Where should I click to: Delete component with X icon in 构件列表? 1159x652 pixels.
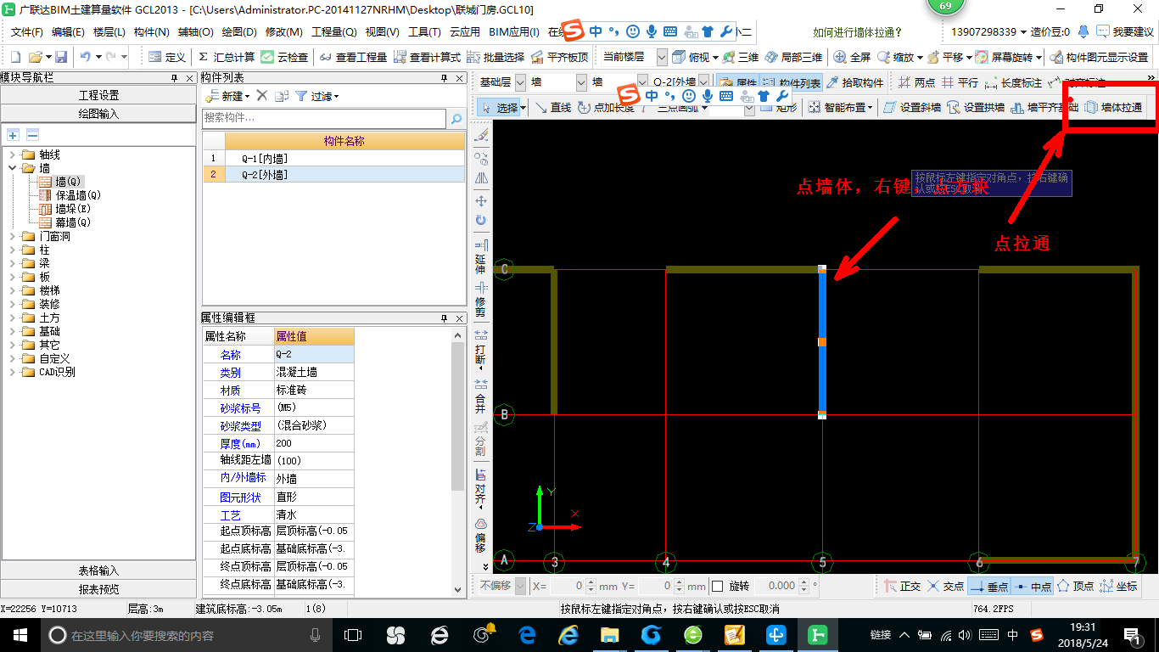[262, 96]
